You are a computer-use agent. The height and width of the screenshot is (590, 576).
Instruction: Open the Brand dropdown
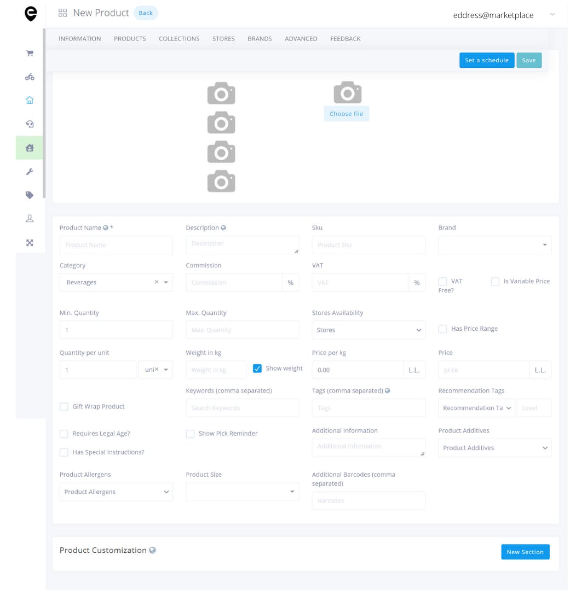494,245
